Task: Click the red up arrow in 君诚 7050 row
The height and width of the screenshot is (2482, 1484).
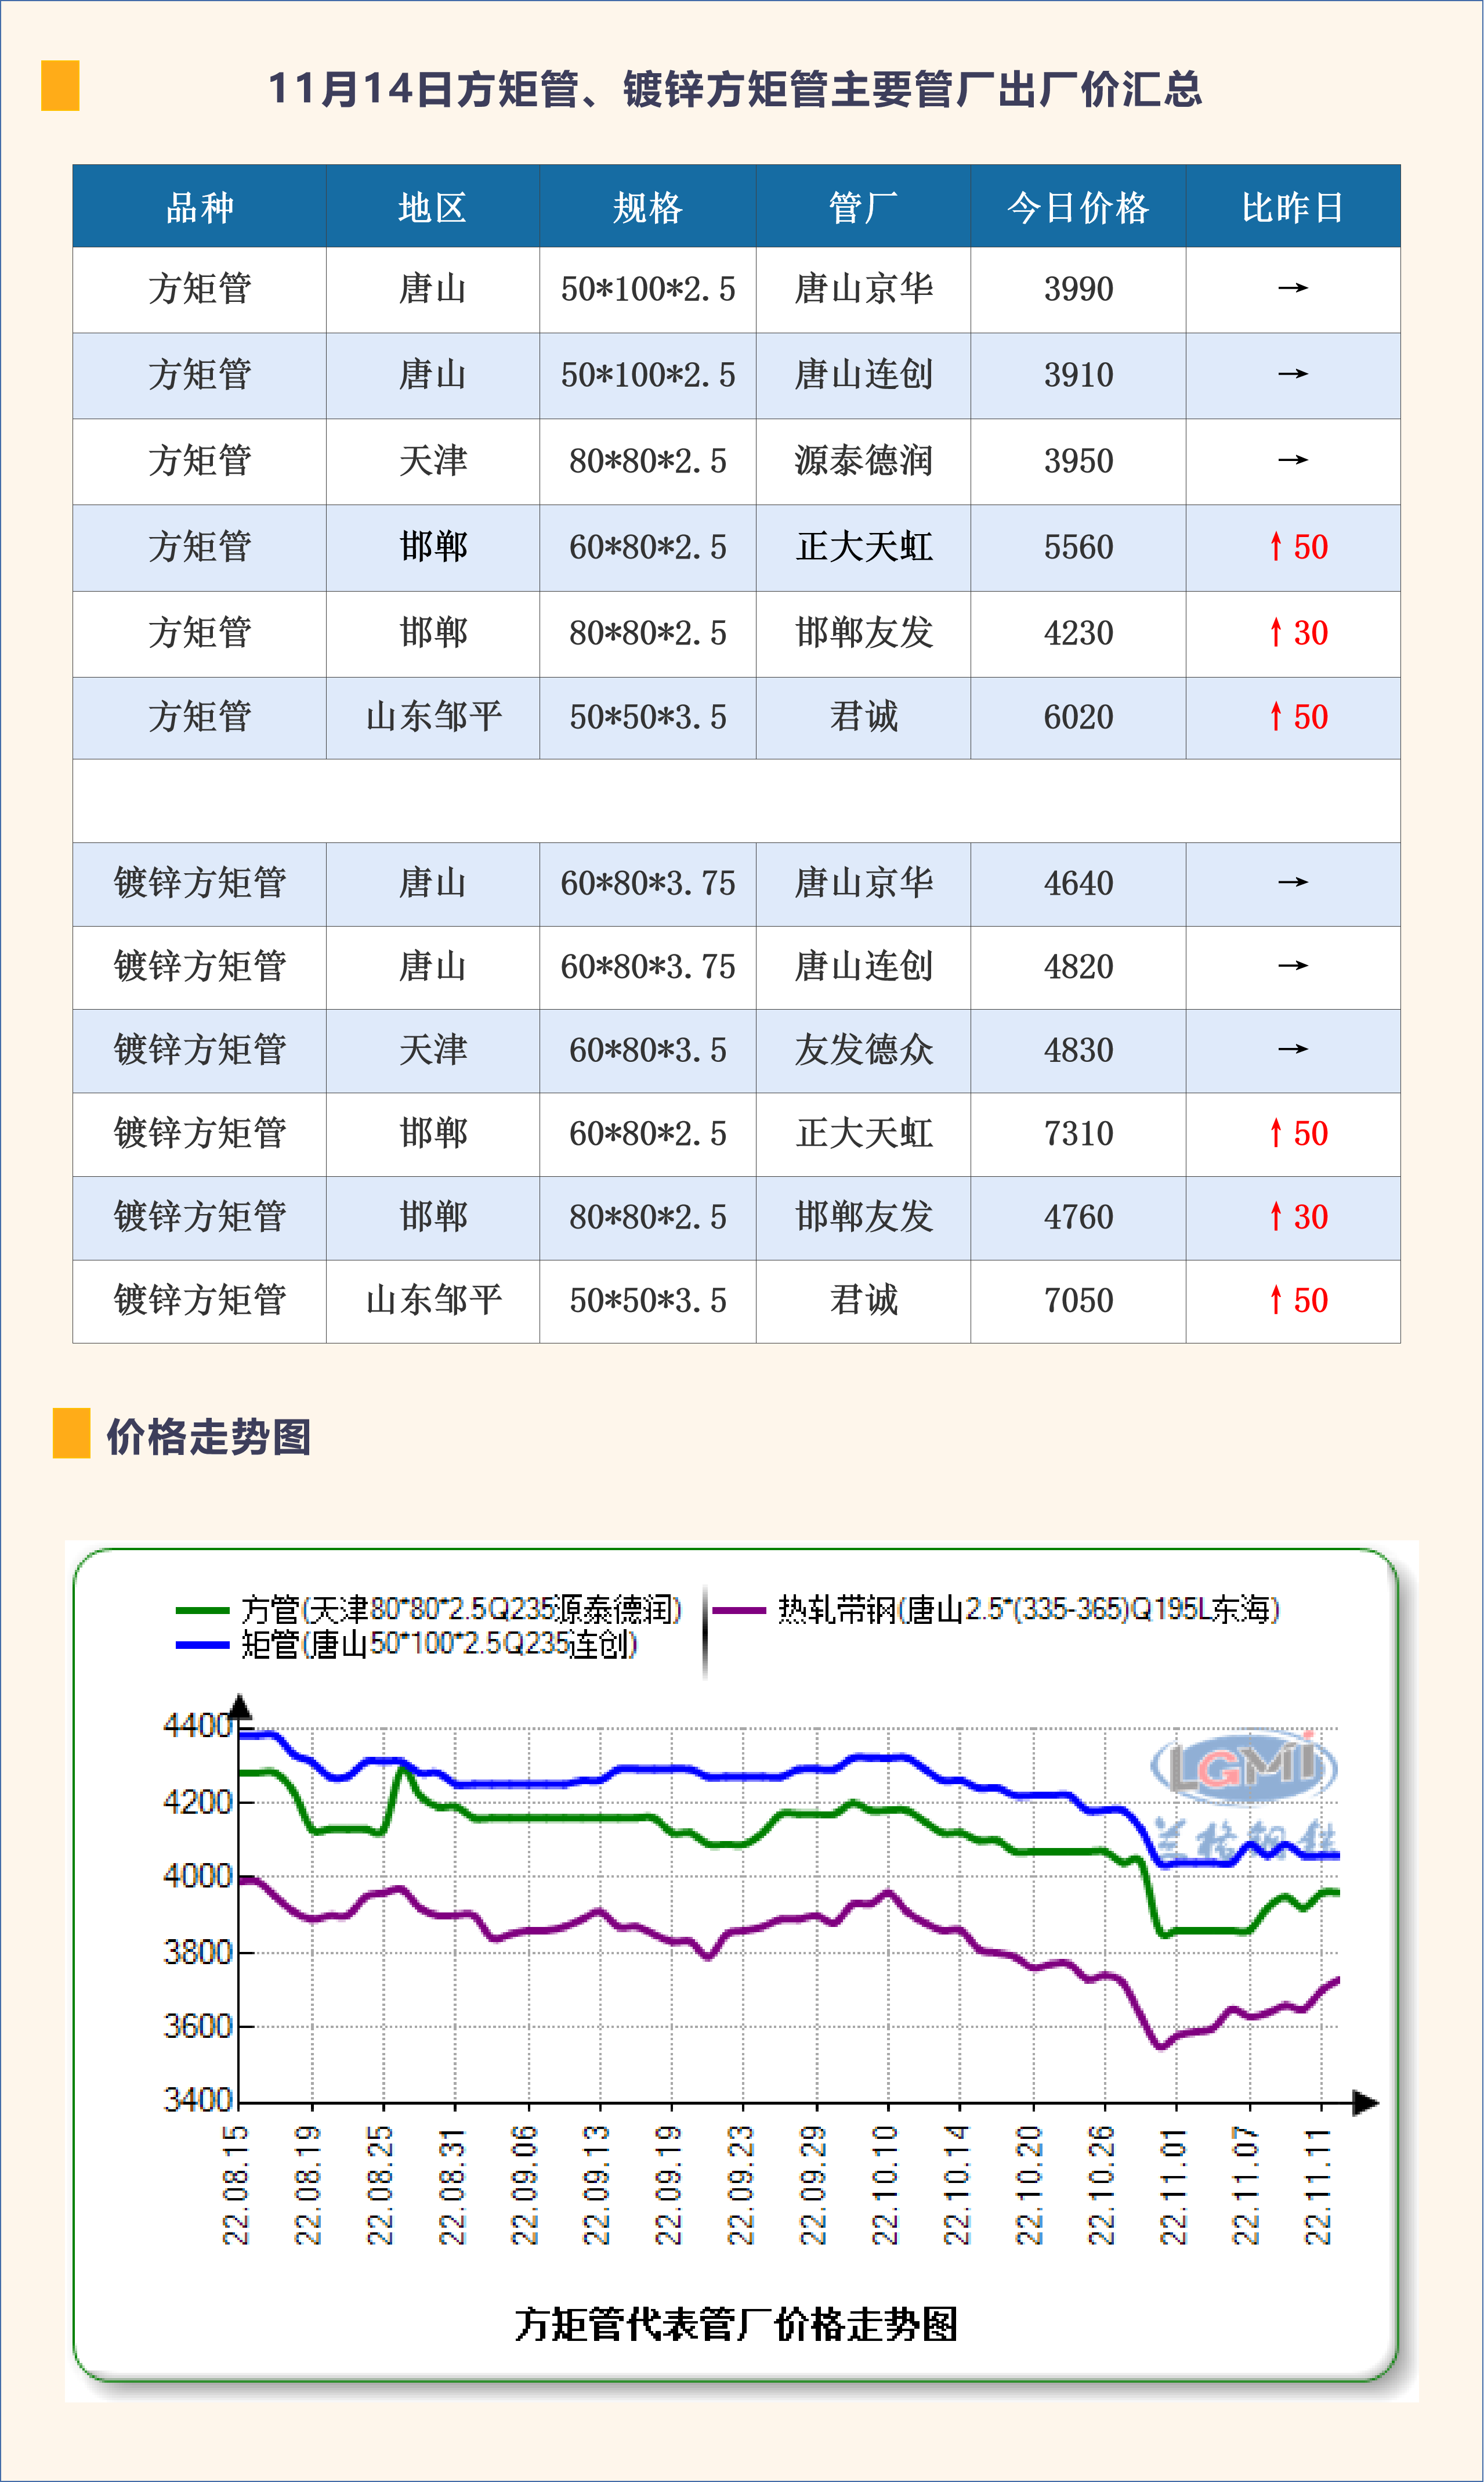Action: pyautogui.click(x=1275, y=1300)
